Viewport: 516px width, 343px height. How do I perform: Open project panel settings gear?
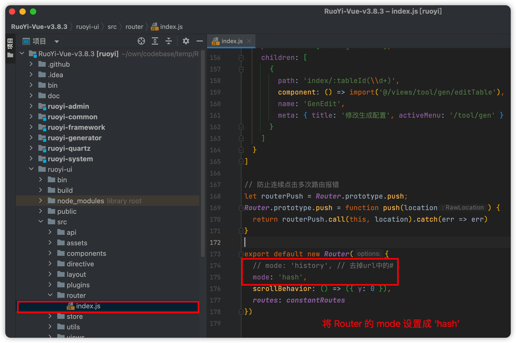(186, 41)
